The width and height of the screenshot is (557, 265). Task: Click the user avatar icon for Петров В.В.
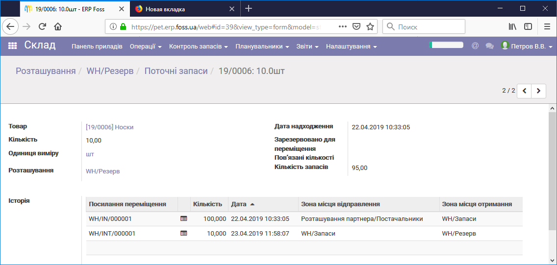[x=505, y=46]
